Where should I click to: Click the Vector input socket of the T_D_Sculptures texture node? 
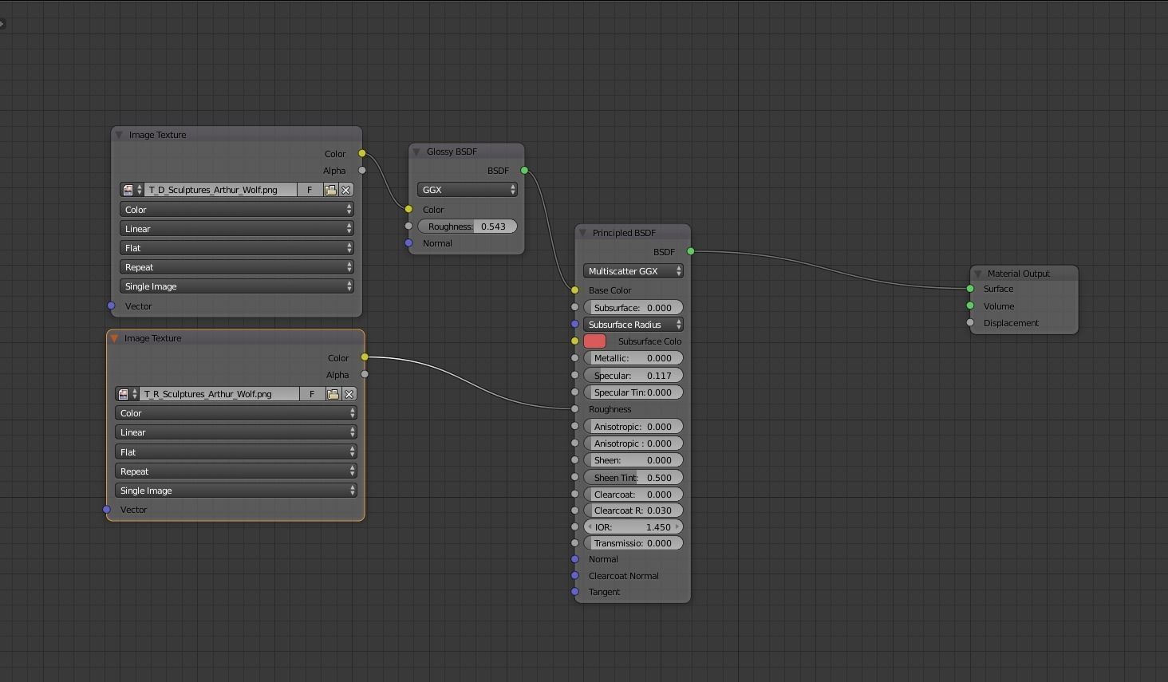point(111,306)
